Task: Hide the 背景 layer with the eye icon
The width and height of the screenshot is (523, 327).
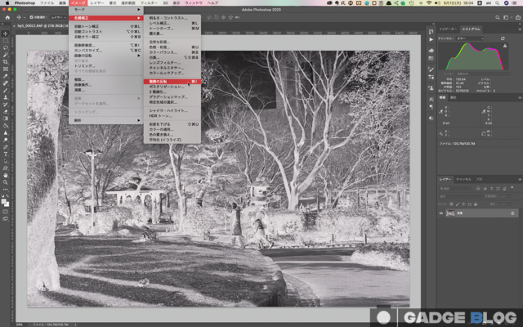Action: click(x=441, y=213)
